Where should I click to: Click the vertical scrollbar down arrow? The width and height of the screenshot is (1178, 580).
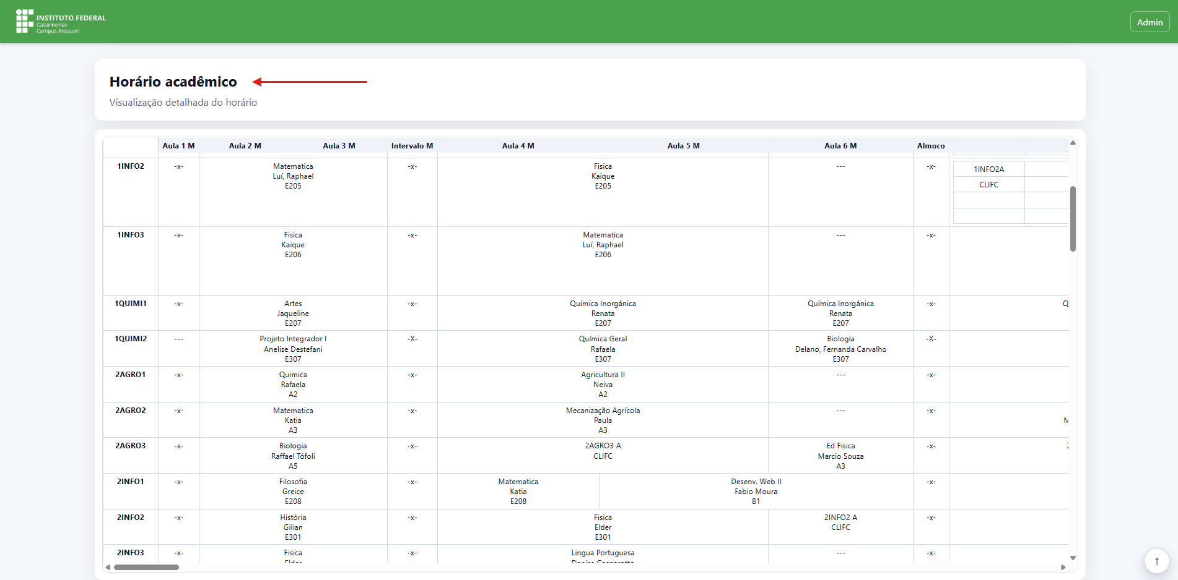pyautogui.click(x=1073, y=558)
